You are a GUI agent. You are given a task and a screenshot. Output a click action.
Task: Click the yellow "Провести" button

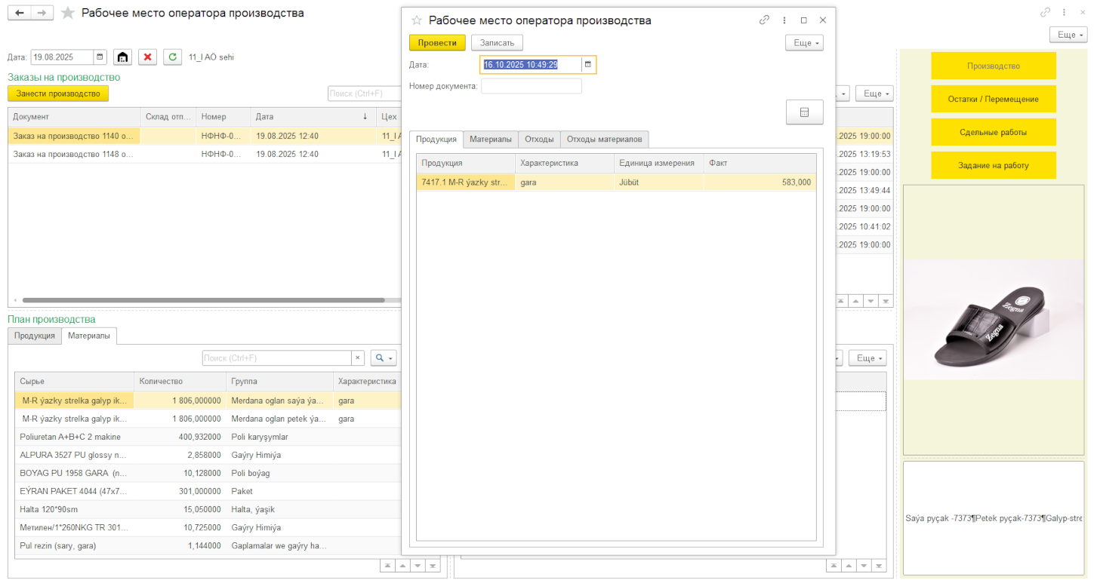[x=437, y=43]
